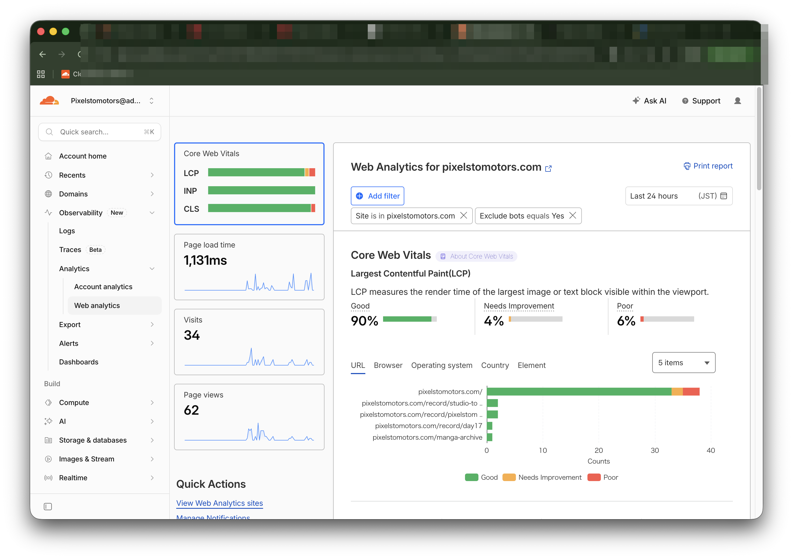793x559 pixels.
Task: Remove the Exclude bots equals Yes filter
Action: tap(573, 216)
